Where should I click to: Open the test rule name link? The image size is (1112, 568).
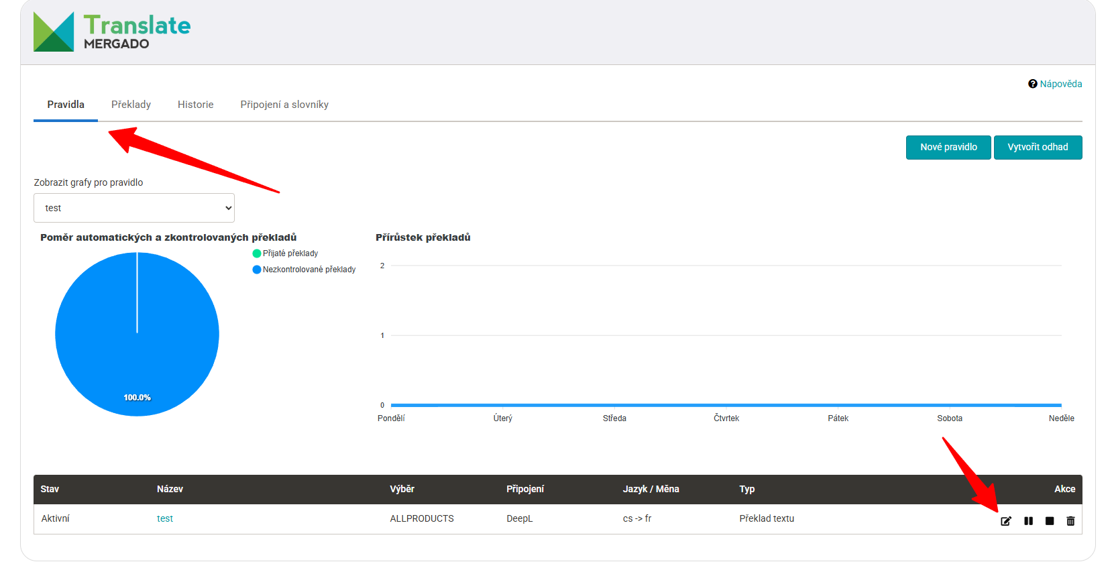(165, 518)
